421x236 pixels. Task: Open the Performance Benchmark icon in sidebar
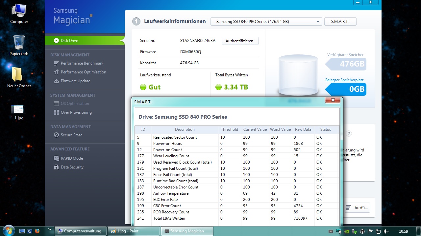56,63
